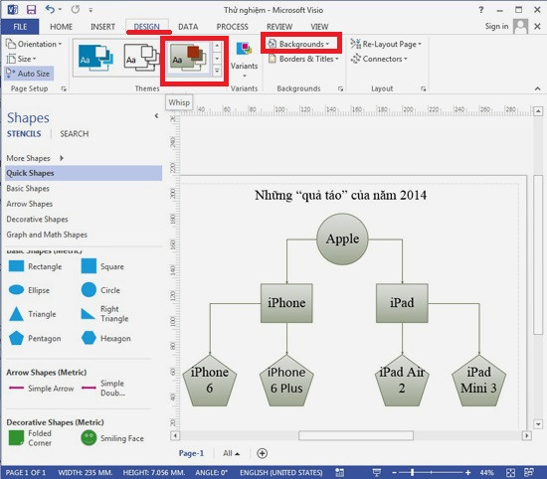Select the Apple circle on the canvas
Image resolution: width=547 pixels, height=479 pixels.
342,239
